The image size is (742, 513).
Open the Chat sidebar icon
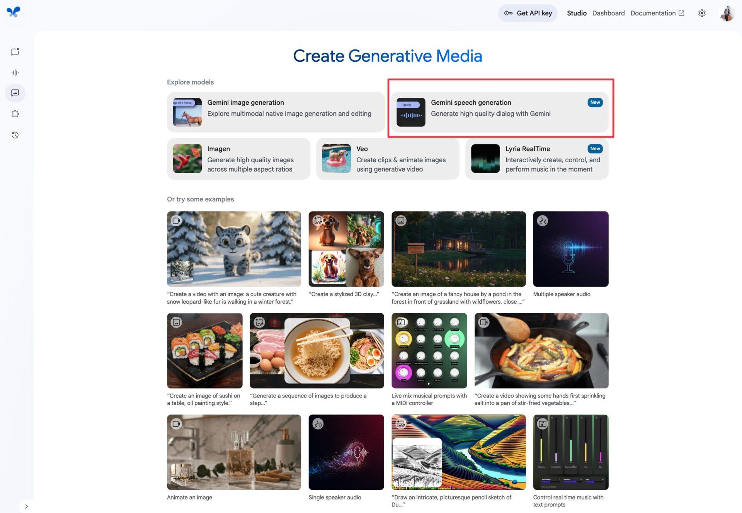tap(15, 52)
